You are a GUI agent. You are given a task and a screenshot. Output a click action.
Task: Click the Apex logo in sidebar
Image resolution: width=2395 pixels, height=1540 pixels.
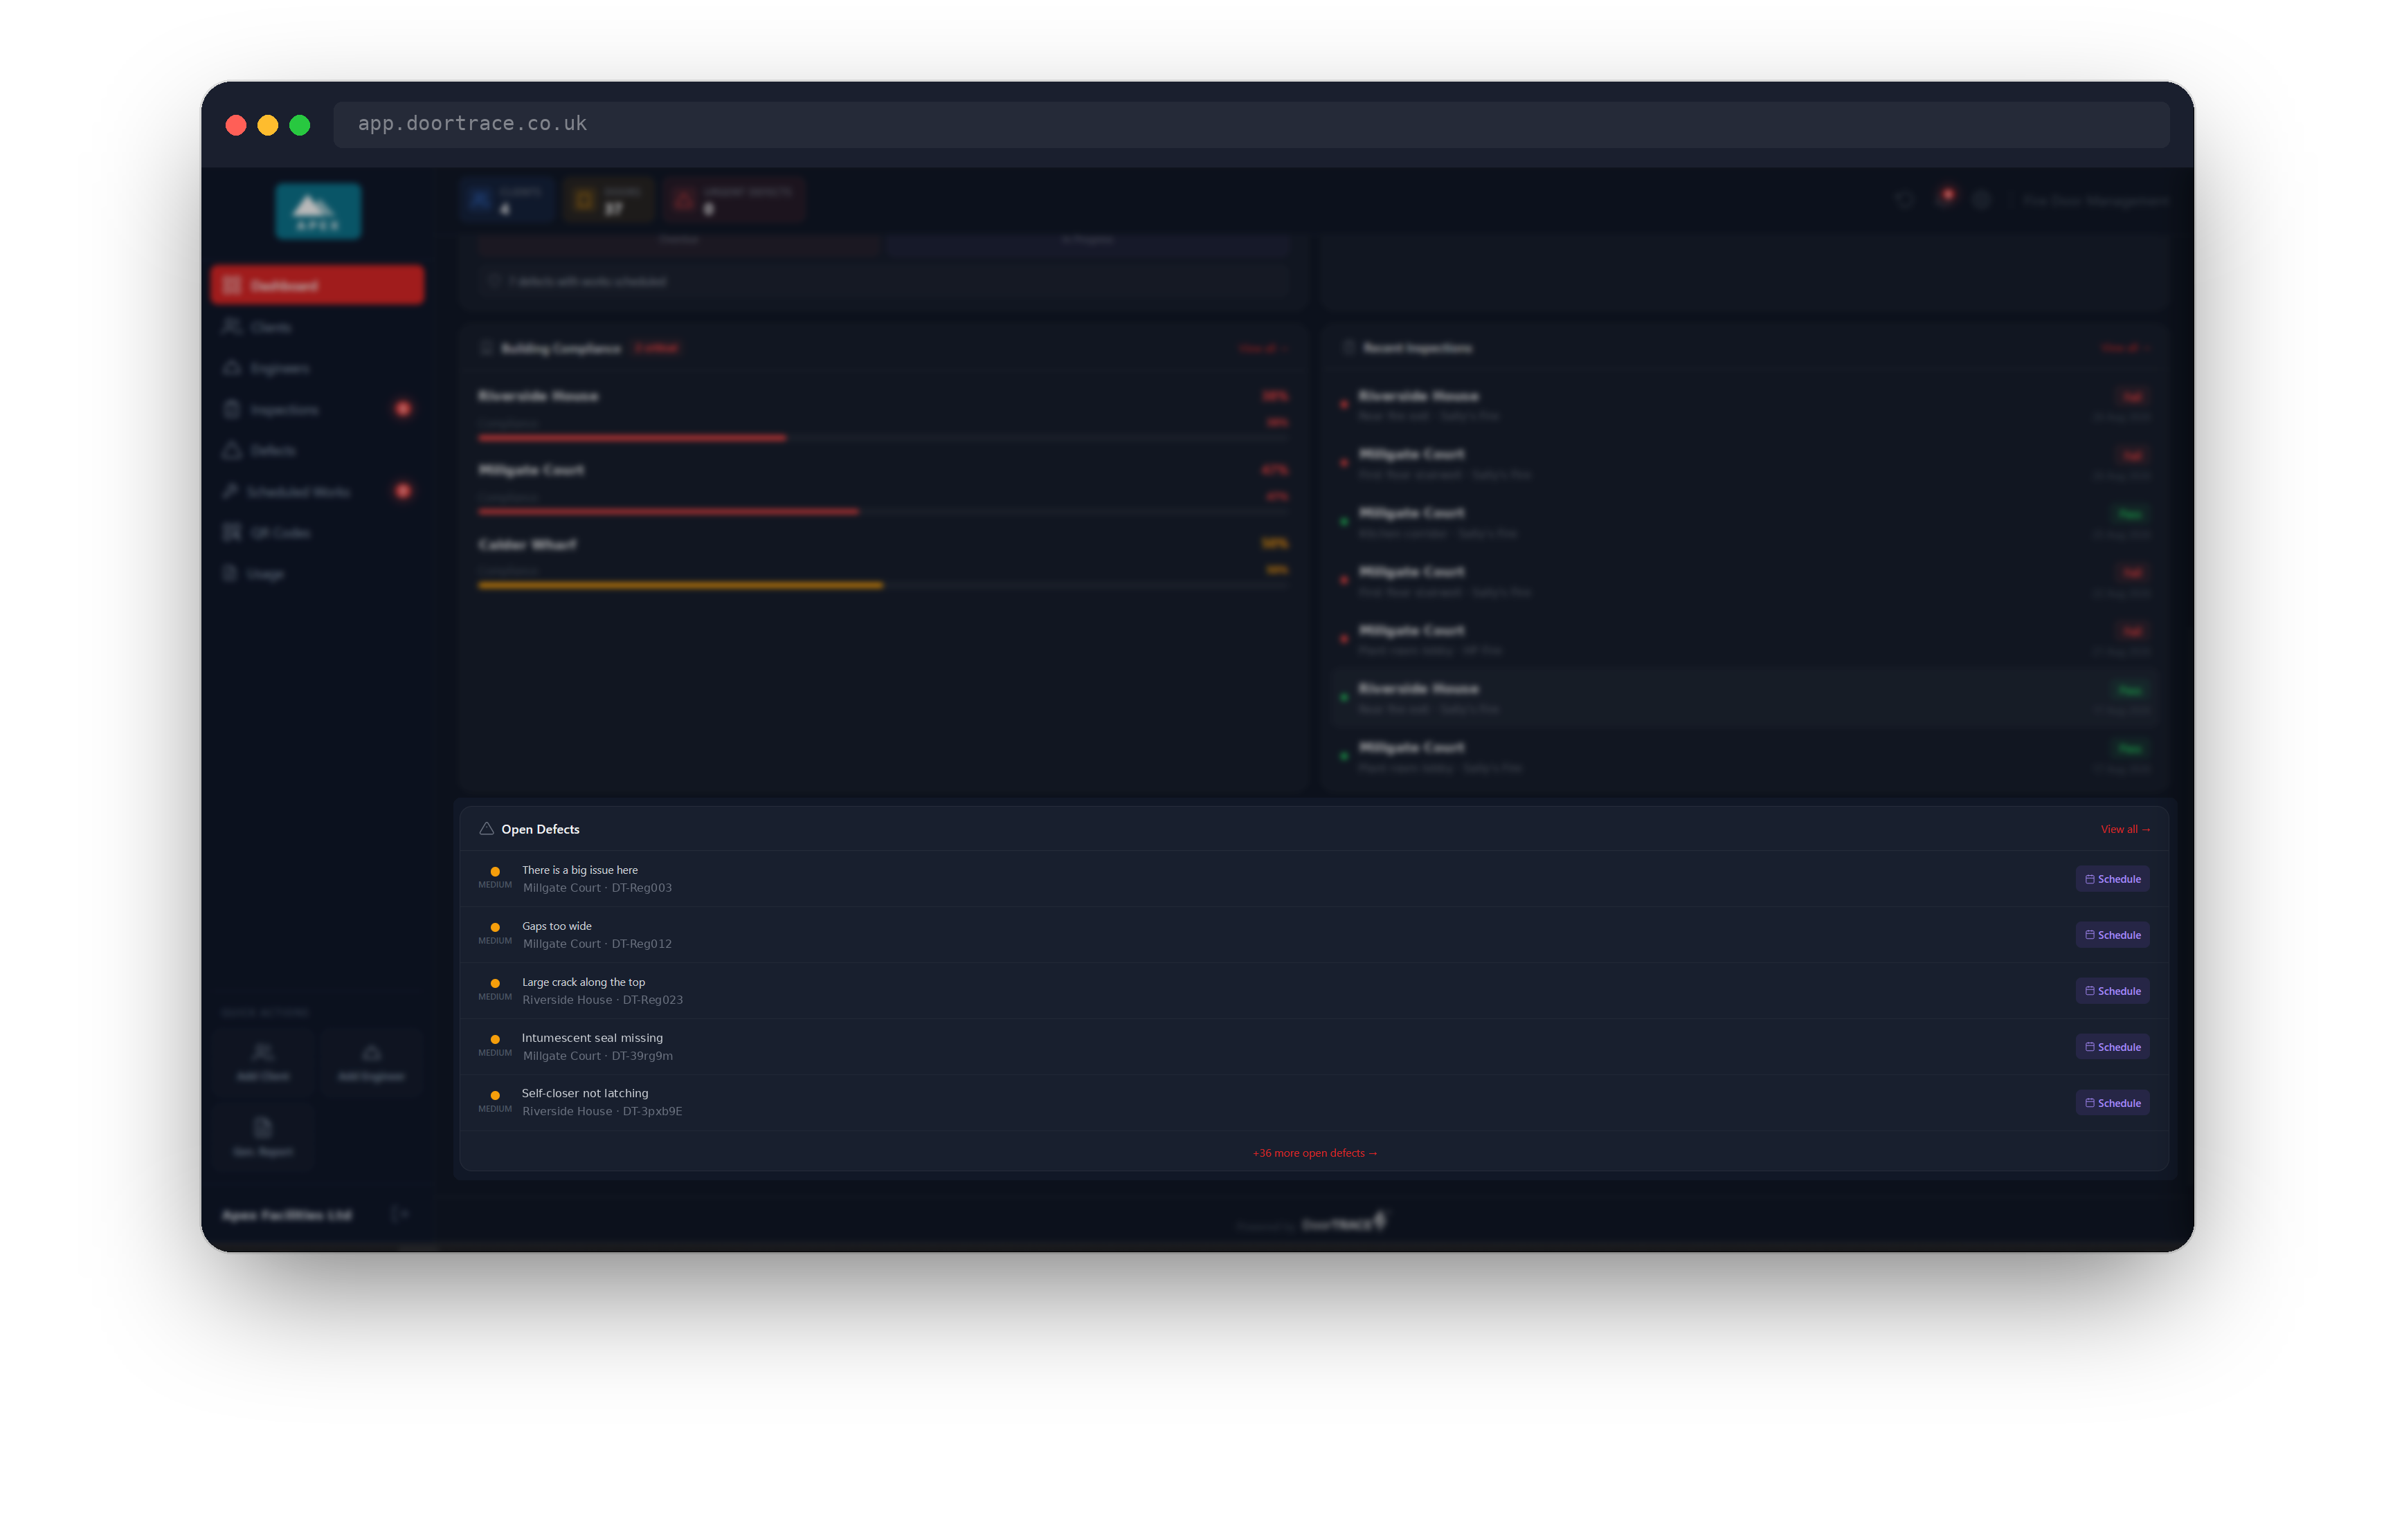(x=318, y=211)
